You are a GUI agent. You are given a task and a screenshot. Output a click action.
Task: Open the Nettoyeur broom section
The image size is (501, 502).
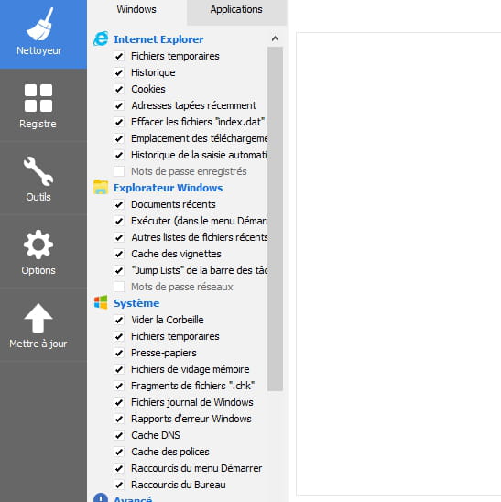(x=39, y=24)
